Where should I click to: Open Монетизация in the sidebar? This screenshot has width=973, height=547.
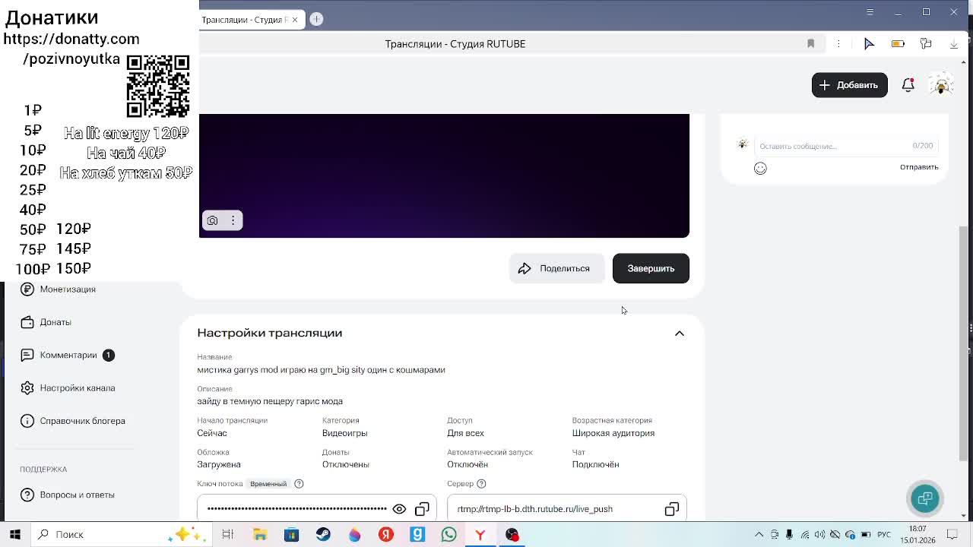click(58, 289)
